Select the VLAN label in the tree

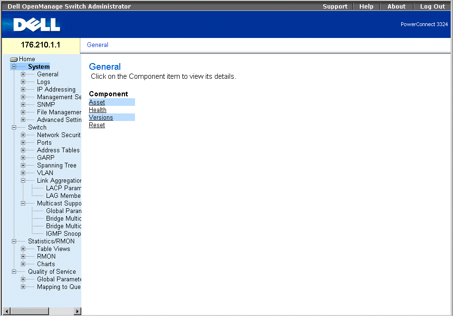point(45,173)
